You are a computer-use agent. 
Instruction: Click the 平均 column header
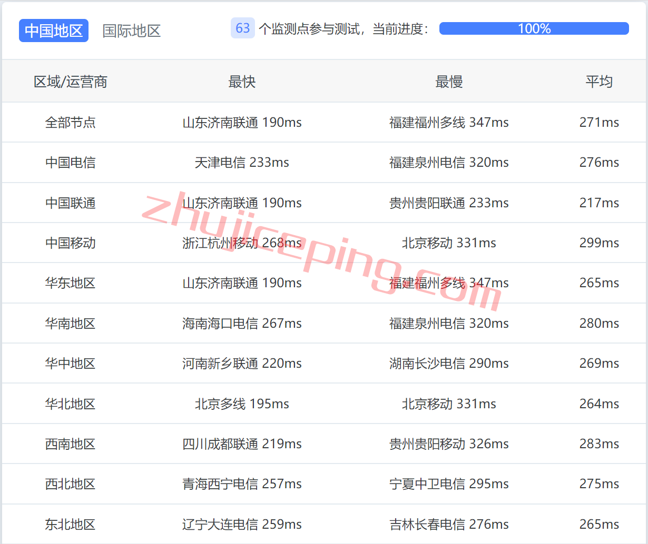tap(599, 82)
